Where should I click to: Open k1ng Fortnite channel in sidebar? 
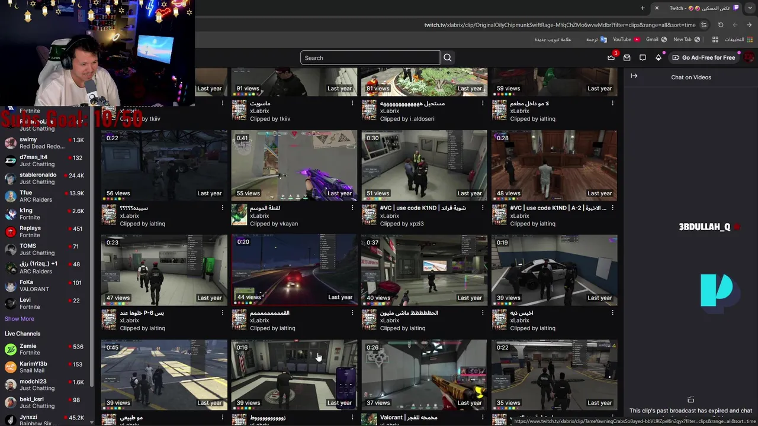[45, 214]
